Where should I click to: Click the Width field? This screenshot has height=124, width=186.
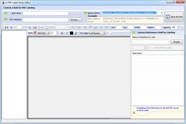pos(143,27)
